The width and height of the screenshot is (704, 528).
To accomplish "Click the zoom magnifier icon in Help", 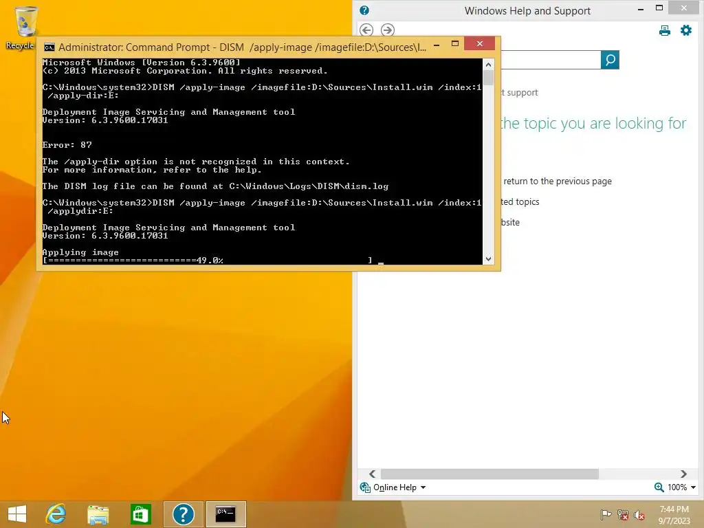I will click(x=659, y=487).
